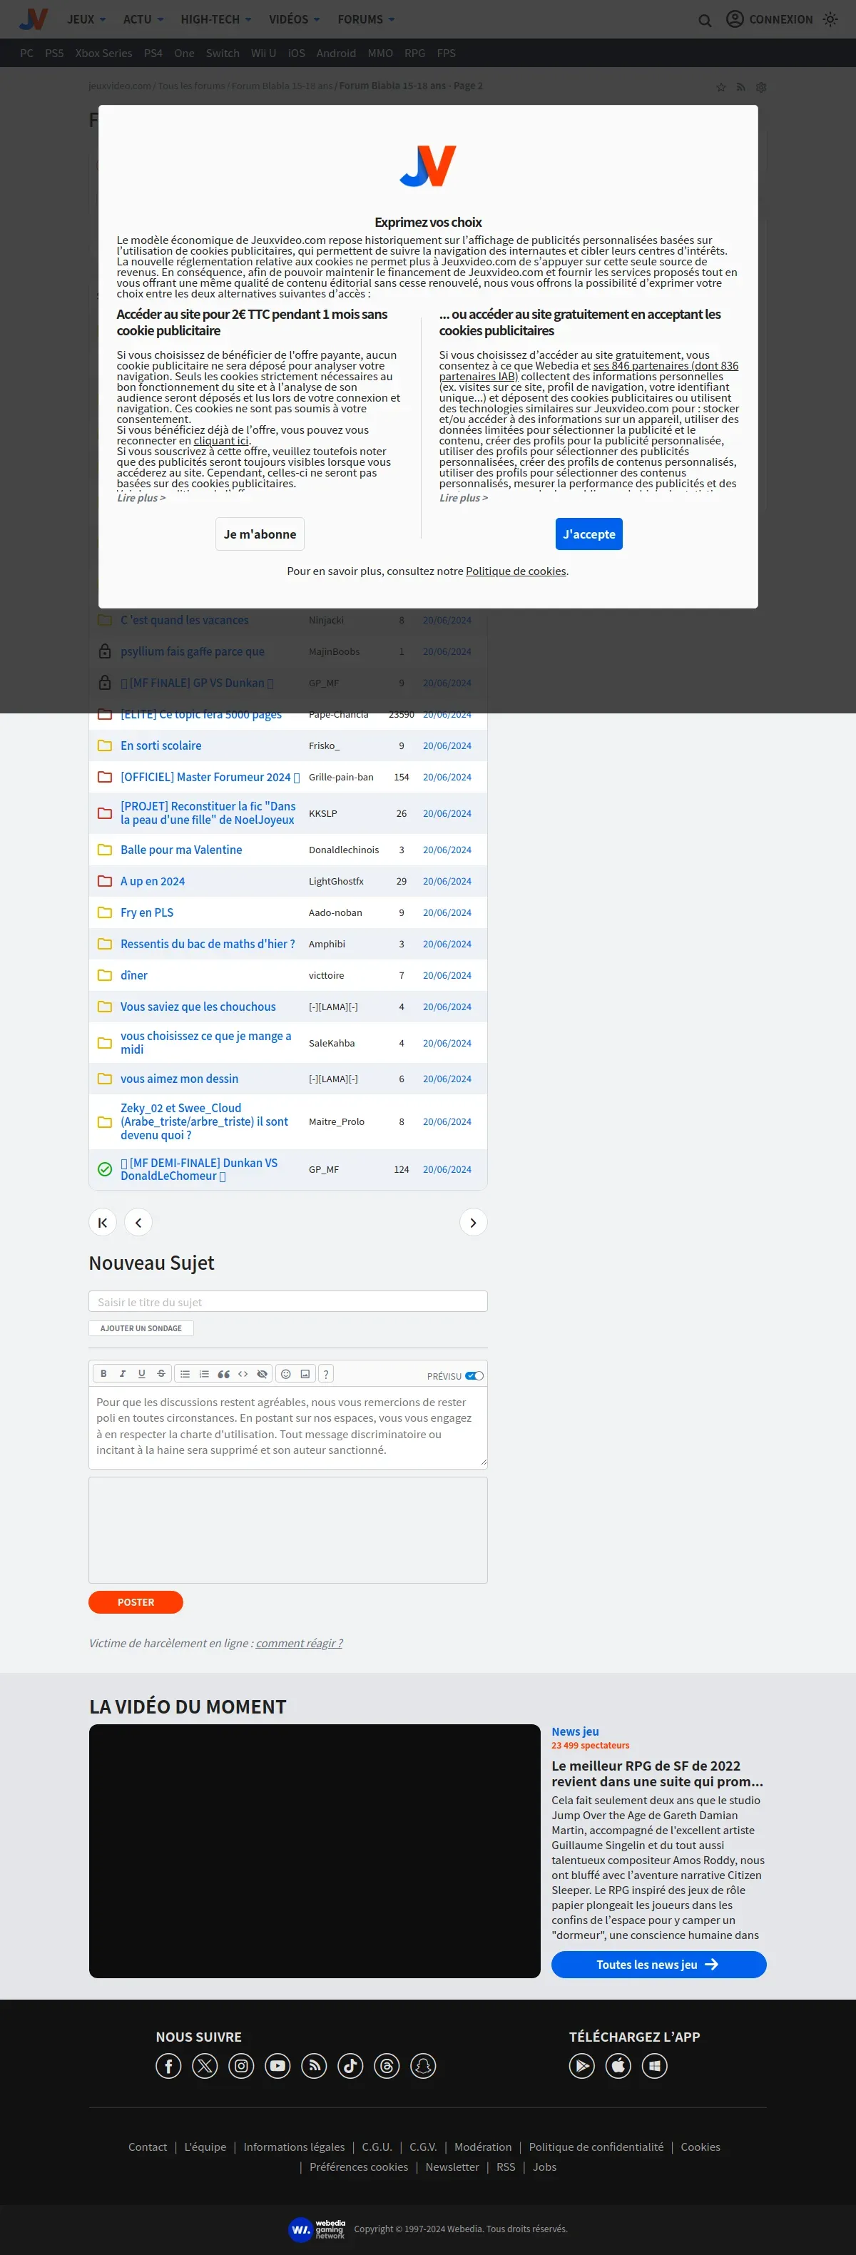Screen dimensions: 856x2255
Task: Apply bold formatting in editor
Action: 103,1373
